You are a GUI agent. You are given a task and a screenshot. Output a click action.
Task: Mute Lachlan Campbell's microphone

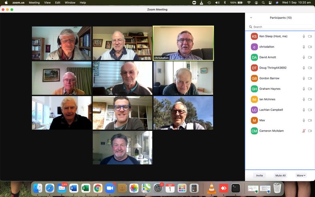click(x=304, y=110)
